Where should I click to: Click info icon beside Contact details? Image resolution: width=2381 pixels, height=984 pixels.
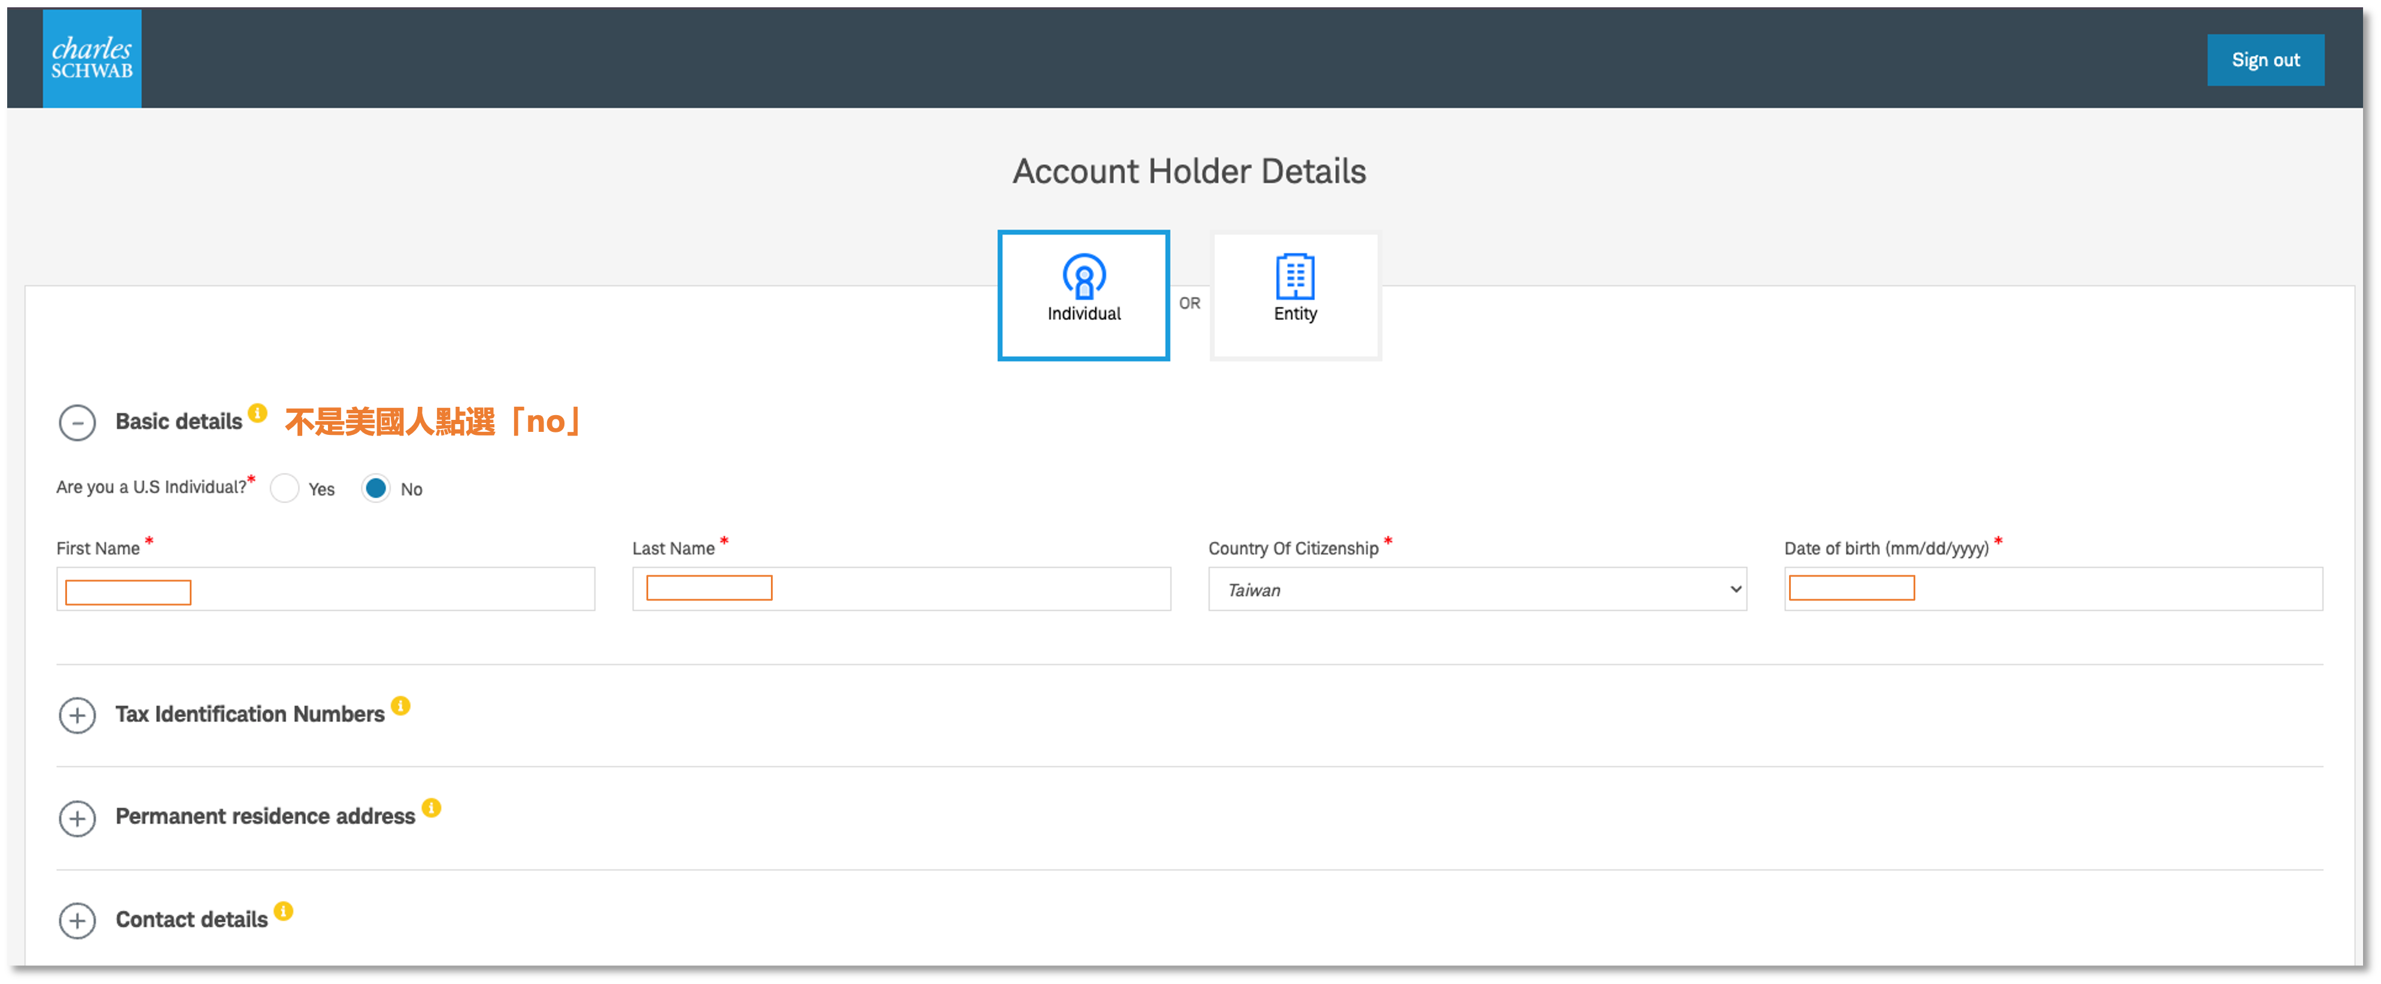point(284,911)
